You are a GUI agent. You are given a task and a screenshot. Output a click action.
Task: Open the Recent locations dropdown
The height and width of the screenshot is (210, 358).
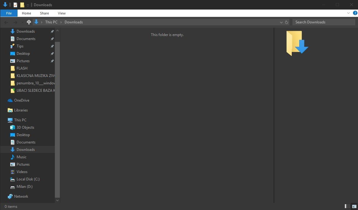click(x=22, y=22)
